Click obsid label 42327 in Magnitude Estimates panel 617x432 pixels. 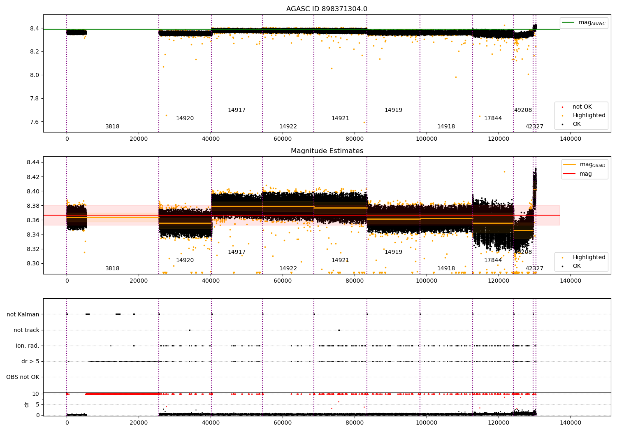534,269
